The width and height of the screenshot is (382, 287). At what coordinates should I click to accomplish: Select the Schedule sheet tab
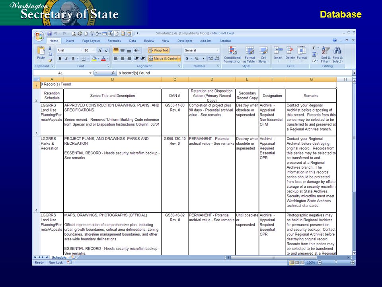(x=59, y=257)
